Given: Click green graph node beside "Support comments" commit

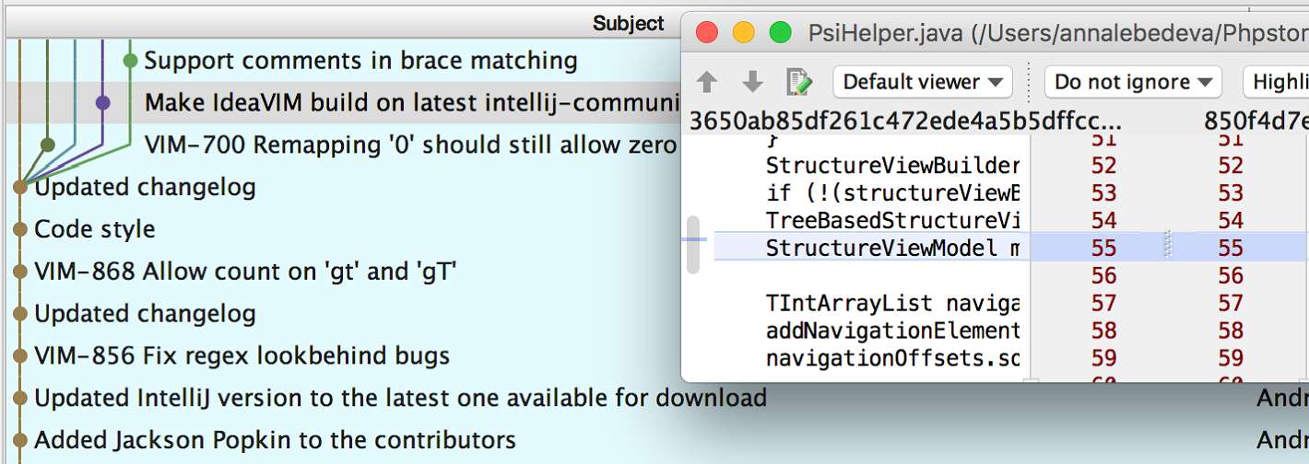Looking at the screenshot, I should (x=130, y=61).
